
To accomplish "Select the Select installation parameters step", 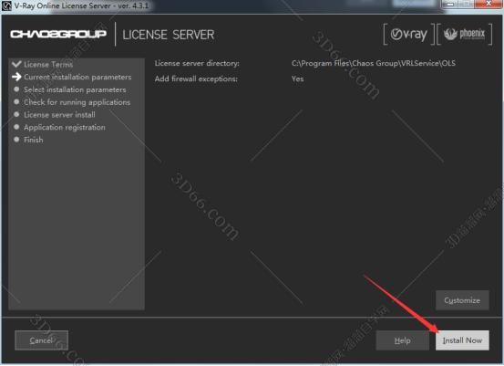I will pos(75,89).
